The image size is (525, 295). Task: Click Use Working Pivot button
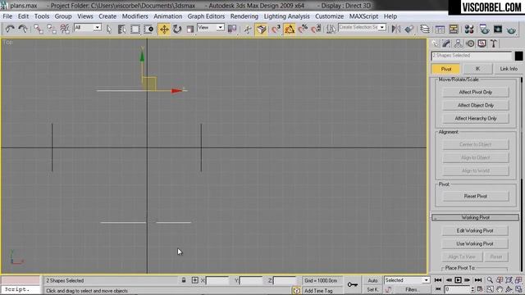475,243
